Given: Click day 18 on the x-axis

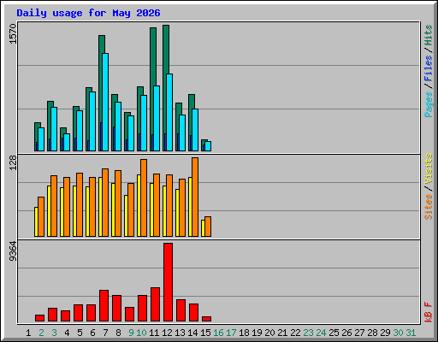Looking at the screenshot, I should 244,333.
